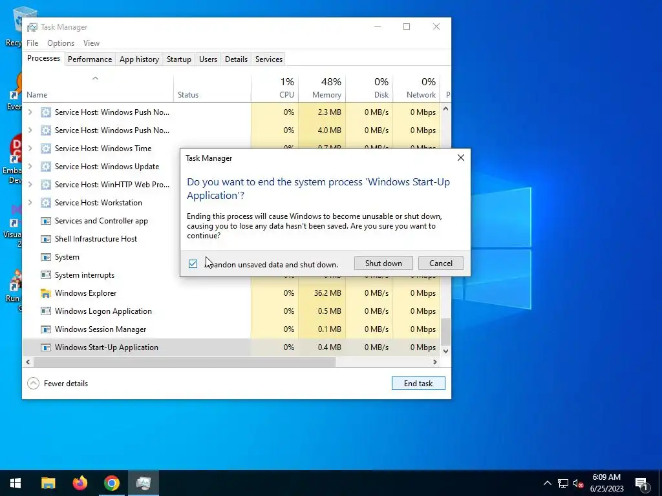Click the horizontal scrollbar thumb
Viewport: 662px width, 496px height.
pos(184,362)
